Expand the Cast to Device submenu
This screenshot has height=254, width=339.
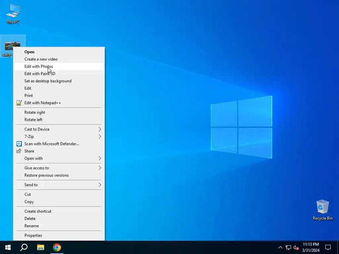point(59,129)
